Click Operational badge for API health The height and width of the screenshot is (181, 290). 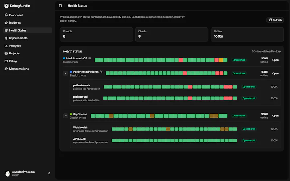(x=249, y=140)
